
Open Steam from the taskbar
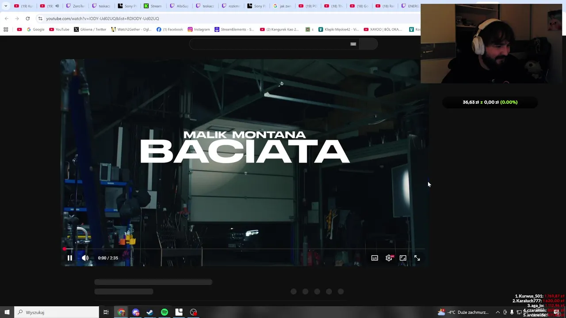point(150,312)
